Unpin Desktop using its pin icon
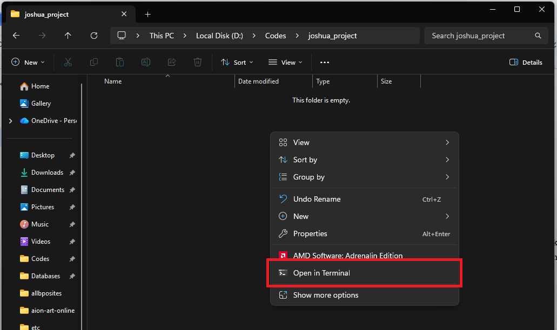The width and height of the screenshot is (557, 330). [72, 155]
